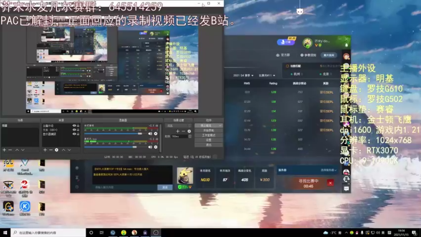Image resolution: width=421 pixels, height=237 pixels.
Task: Move source up in sources toolbar
Action: (x=64, y=150)
